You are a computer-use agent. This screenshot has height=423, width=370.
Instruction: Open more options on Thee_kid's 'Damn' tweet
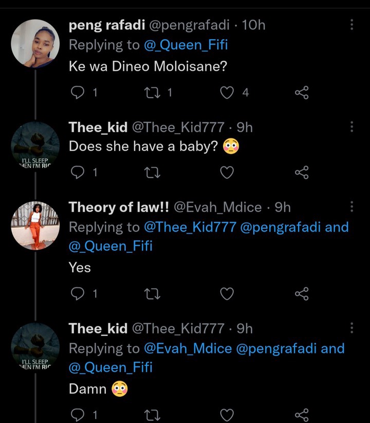(351, 327)
